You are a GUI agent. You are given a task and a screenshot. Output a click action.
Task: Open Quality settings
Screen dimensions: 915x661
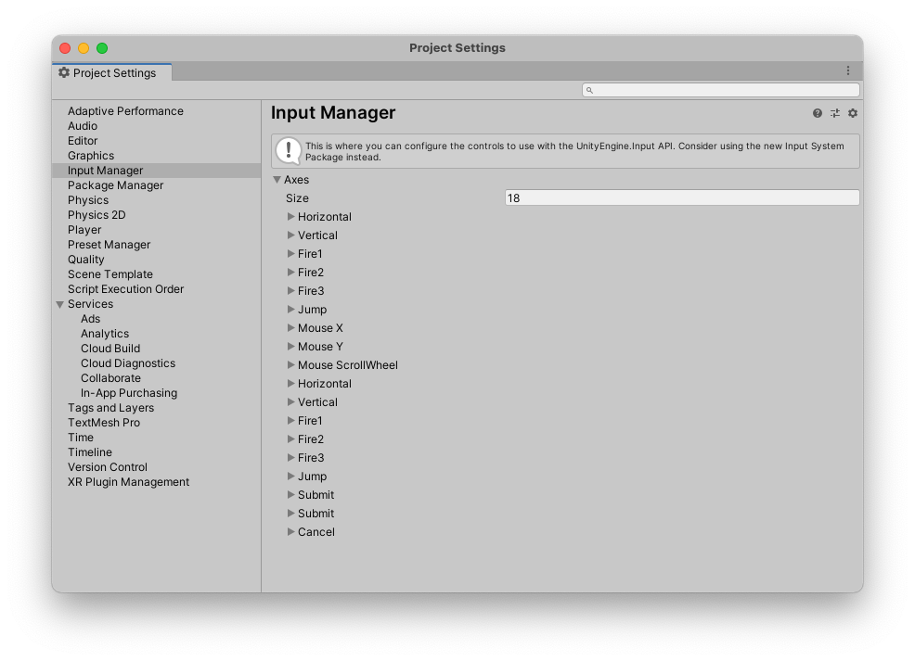85,260
